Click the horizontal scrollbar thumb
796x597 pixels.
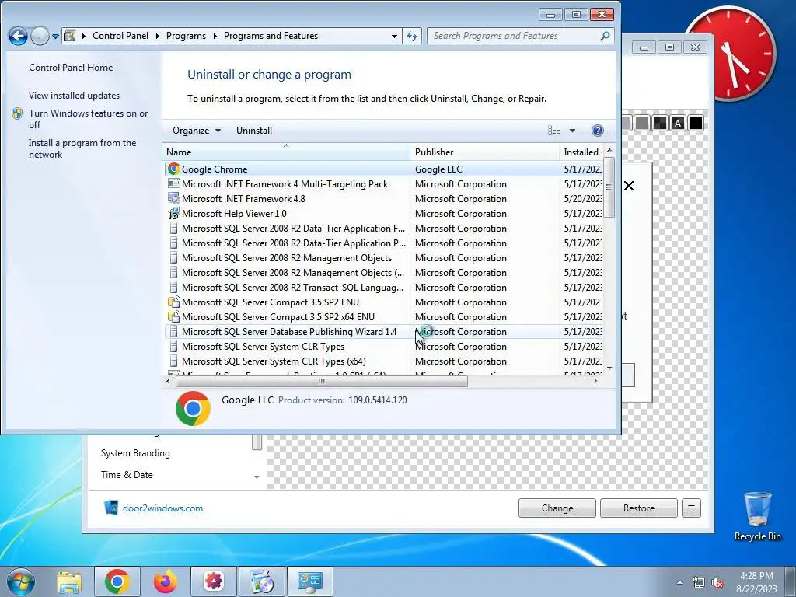coord(321,381)
